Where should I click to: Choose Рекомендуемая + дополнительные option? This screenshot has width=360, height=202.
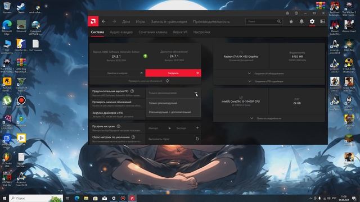pos(173,112)
